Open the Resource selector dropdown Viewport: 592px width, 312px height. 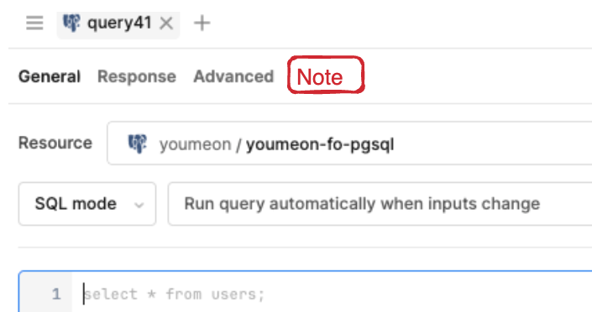[x=349, y=143]
